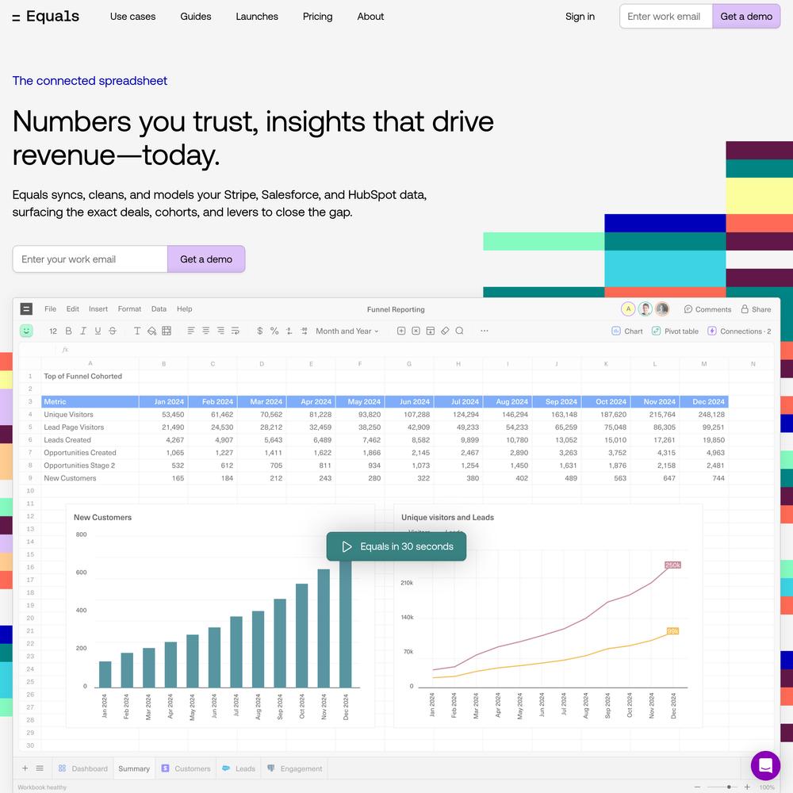Click Get a demo below the headline
The height and width of the screenshot is (793, 793).
click(206, 259)
